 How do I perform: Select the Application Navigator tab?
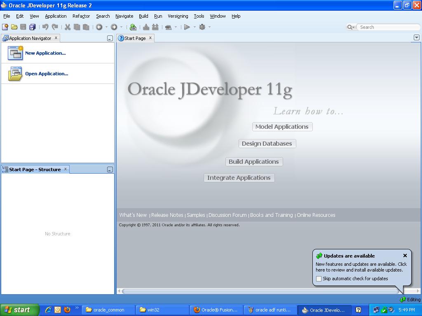[x=30, y=38]
